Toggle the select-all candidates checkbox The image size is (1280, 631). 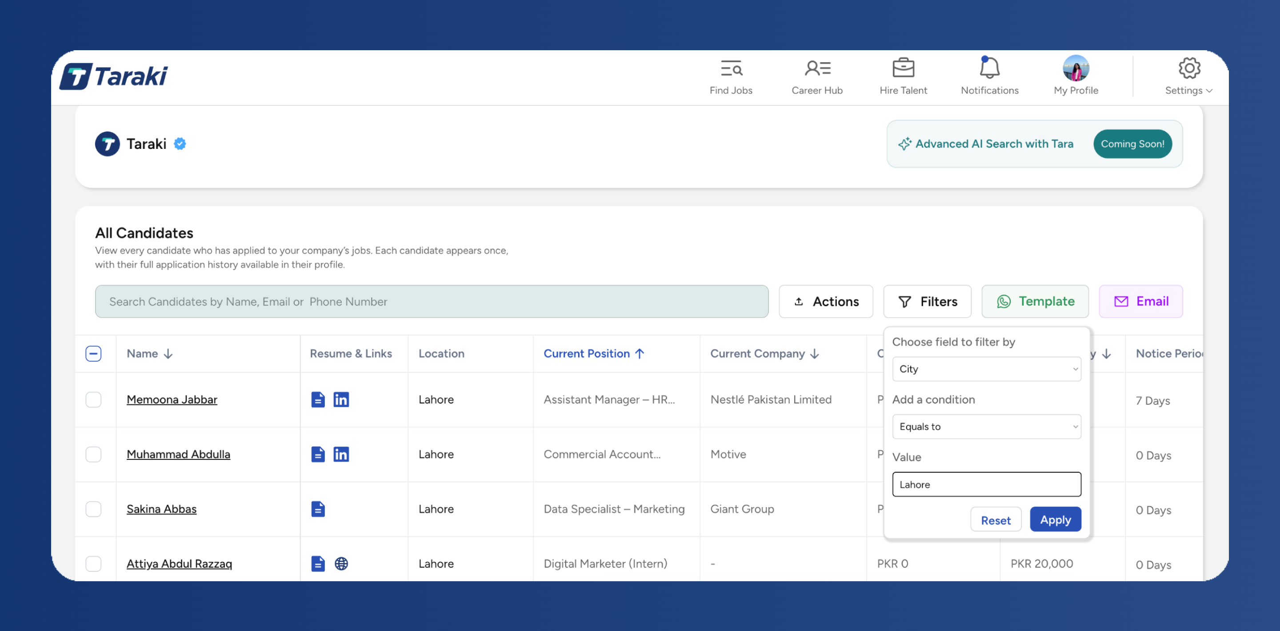point(93,354)
